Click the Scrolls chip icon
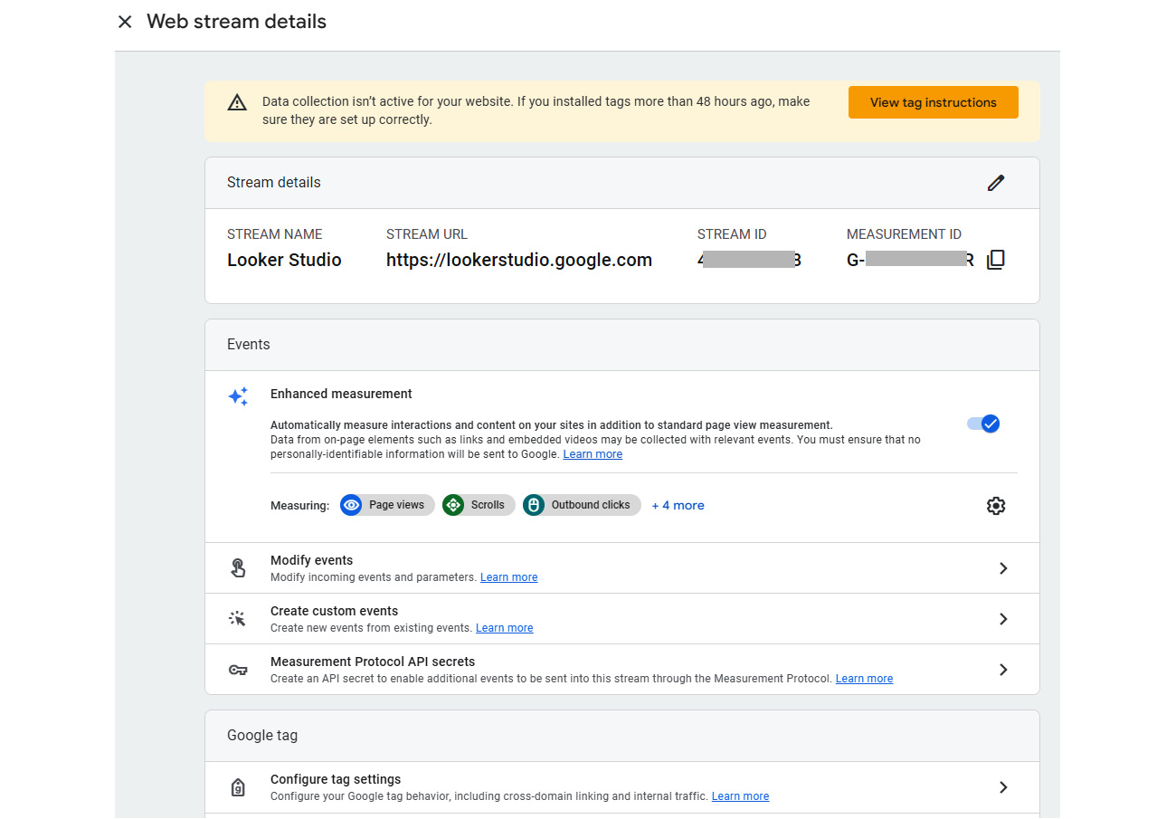The width and height of the screenshot is (1176, 819). (x=453, y=505)
